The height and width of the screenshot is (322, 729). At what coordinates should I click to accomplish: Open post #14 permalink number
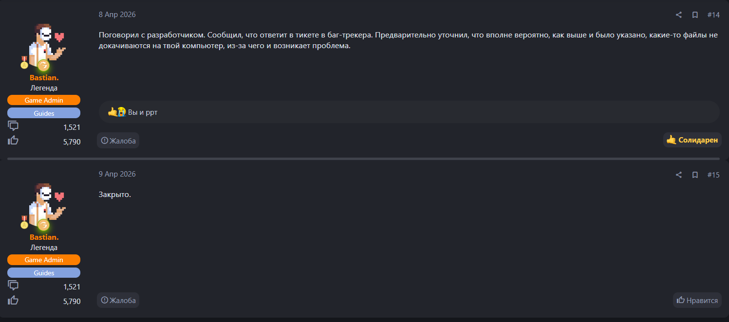[x=713, y=15]
